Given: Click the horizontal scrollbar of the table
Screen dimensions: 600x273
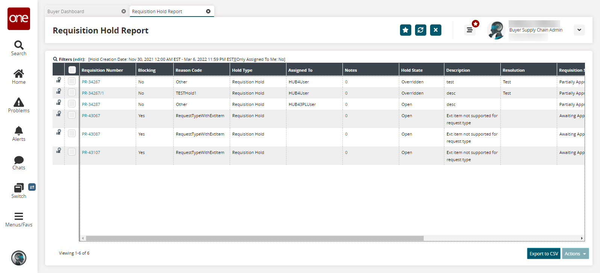Looking at the screenshot, I should [x=255, y=238].
